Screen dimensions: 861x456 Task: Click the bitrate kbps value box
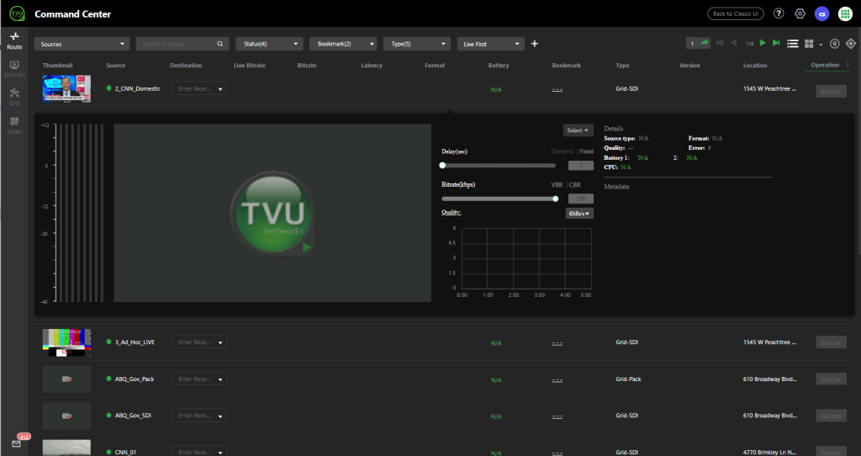pyautogui.click(x=581, y=199)
